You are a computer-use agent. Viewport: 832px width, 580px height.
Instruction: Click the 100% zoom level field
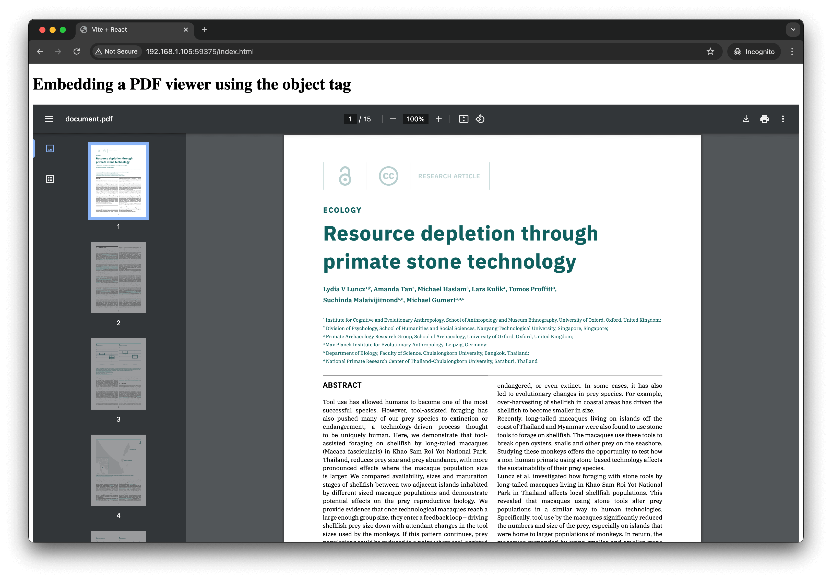415,119
